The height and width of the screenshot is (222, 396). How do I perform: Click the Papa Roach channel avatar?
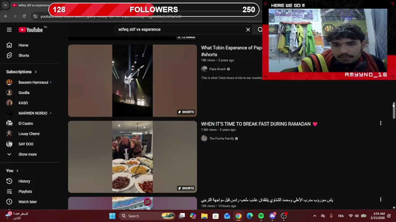[x=204, y=69]
